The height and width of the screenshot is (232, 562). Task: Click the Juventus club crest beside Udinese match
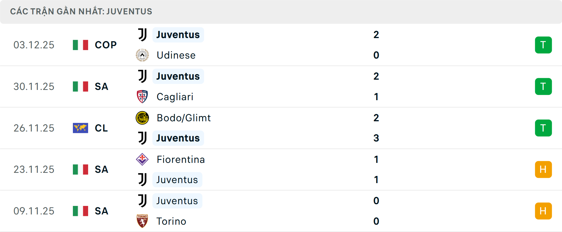click(x=142, y=35)
